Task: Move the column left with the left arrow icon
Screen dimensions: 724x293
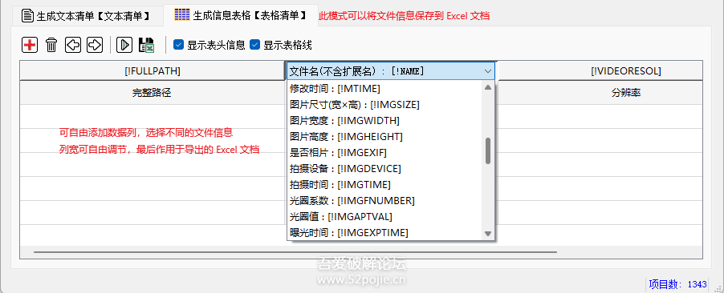Action: [x=73, y=45]
